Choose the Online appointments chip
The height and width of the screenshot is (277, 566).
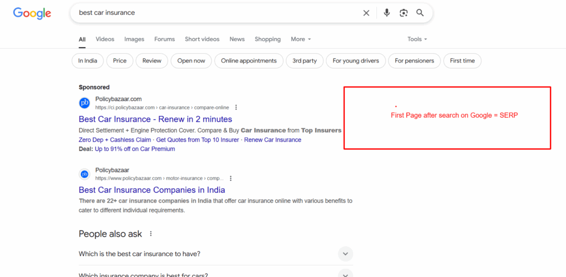[249, 61]
